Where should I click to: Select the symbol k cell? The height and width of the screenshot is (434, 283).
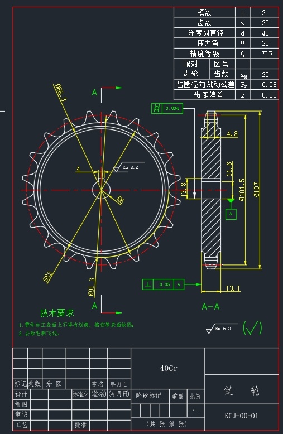(243, 95)
